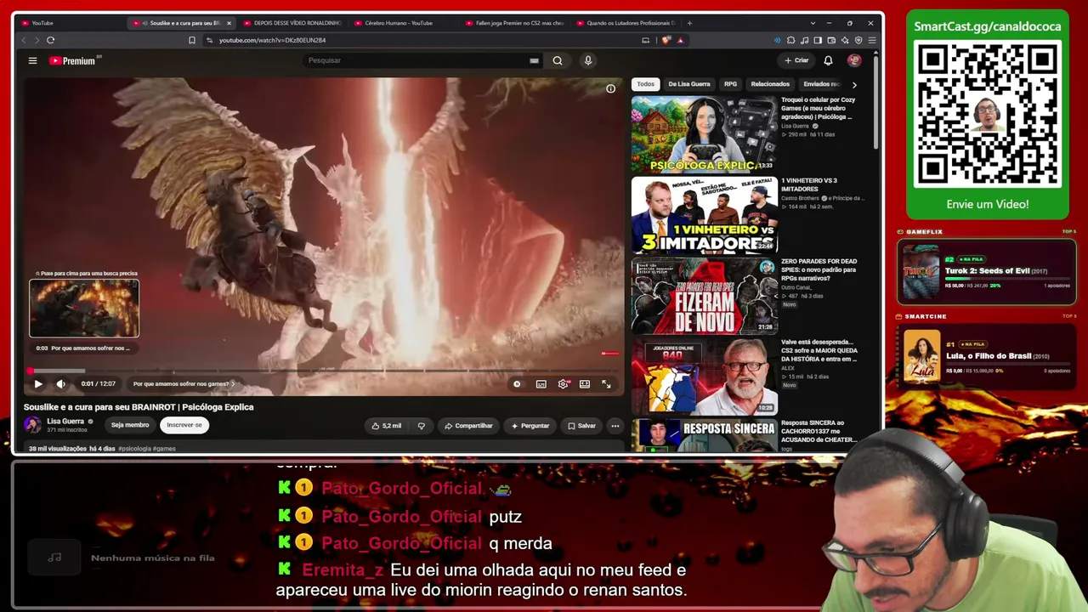Start voice search with the microphone
Screen dimensions: 1088x612
click(587, 60)
